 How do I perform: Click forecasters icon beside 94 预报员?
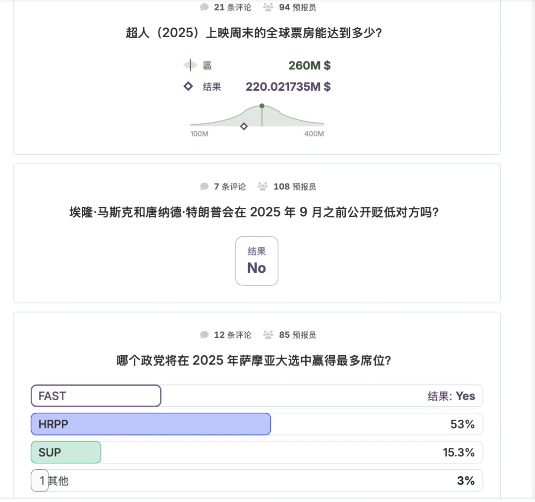point(268,7)
